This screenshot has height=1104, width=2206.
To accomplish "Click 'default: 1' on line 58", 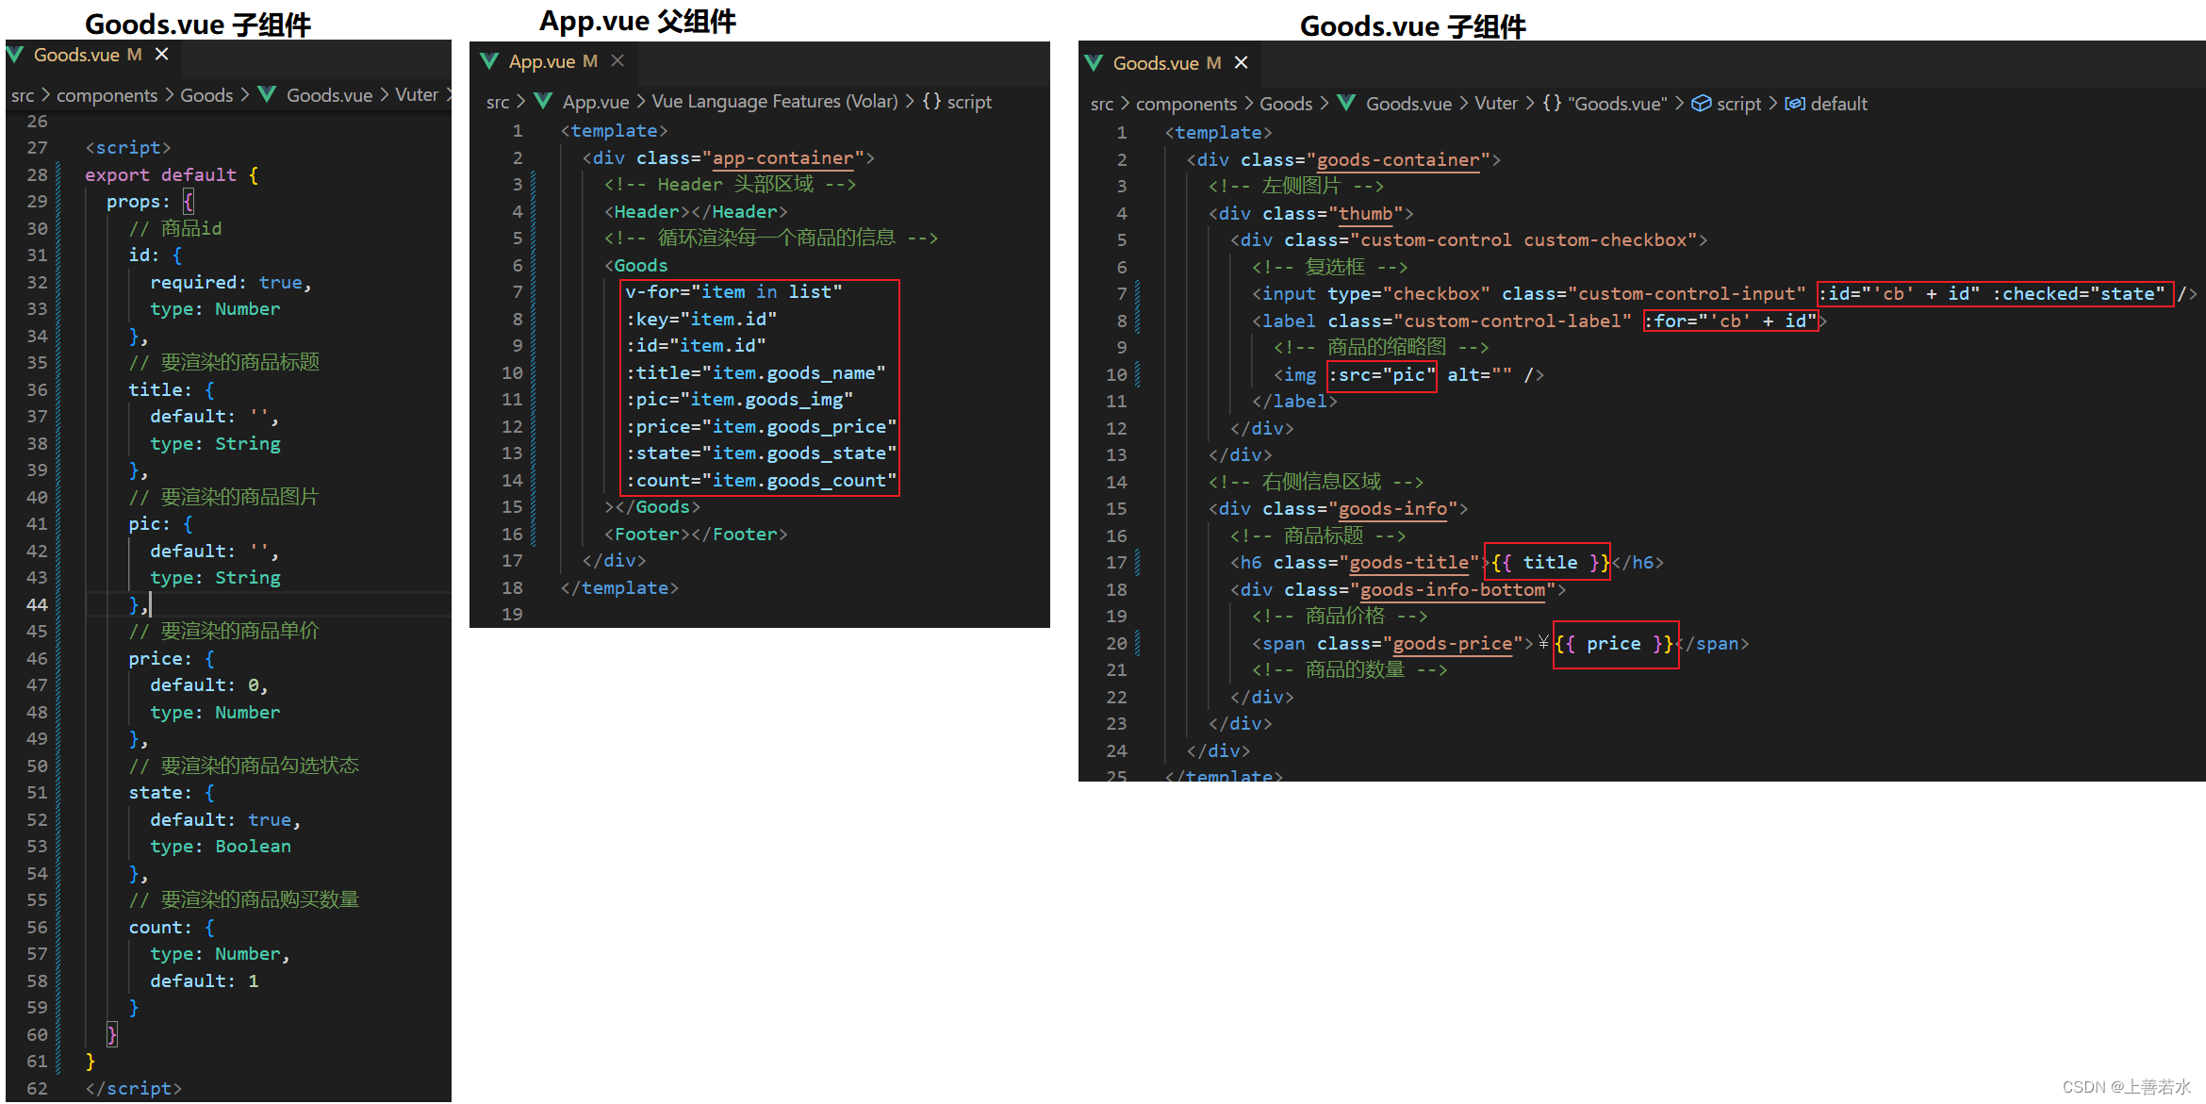I will pyautogui.click(x=205, y=980).
